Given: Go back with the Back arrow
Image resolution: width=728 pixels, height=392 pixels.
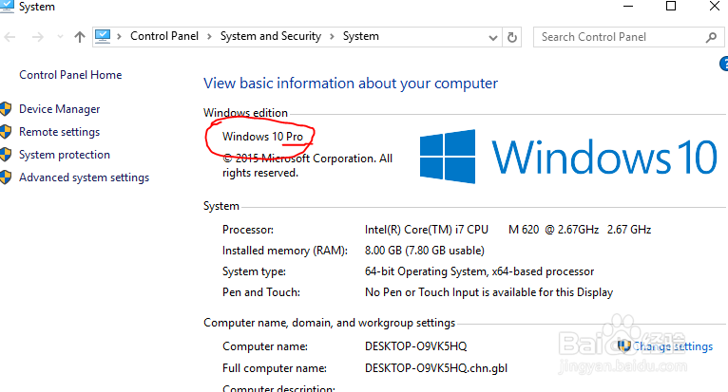Looking at the screenshot, I should point(10,37).
